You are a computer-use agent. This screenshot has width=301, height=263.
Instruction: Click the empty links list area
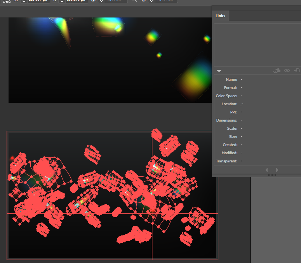[x=257, y=45]
